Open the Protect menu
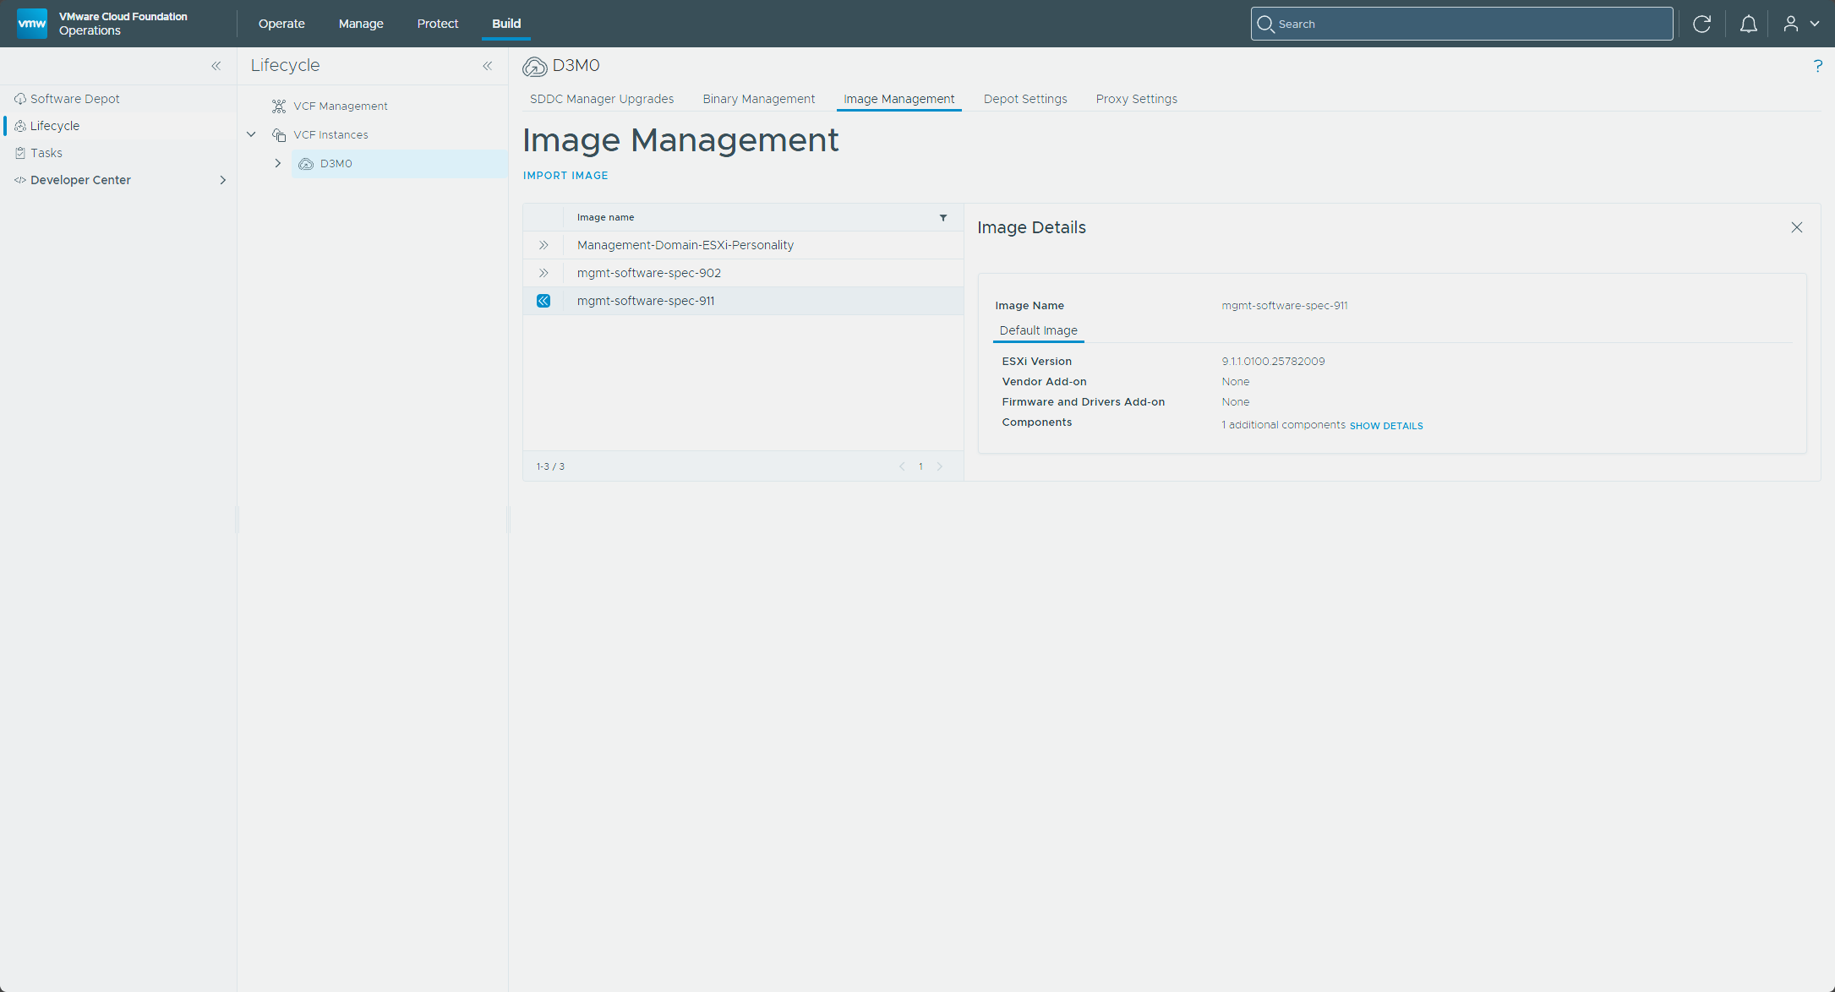This screenshot has width=1835, height=992. (x=438, y=24)
